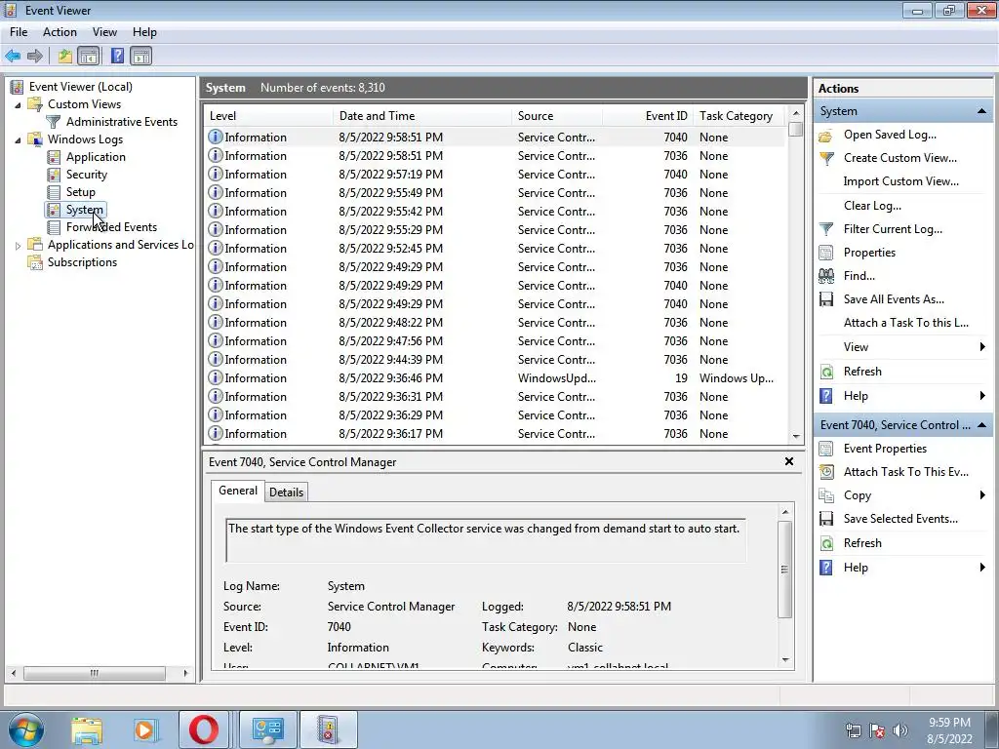Screen dimensions: 999x749
Task: Open Help submenu arrow under System actions
Action: coord(982,396)
